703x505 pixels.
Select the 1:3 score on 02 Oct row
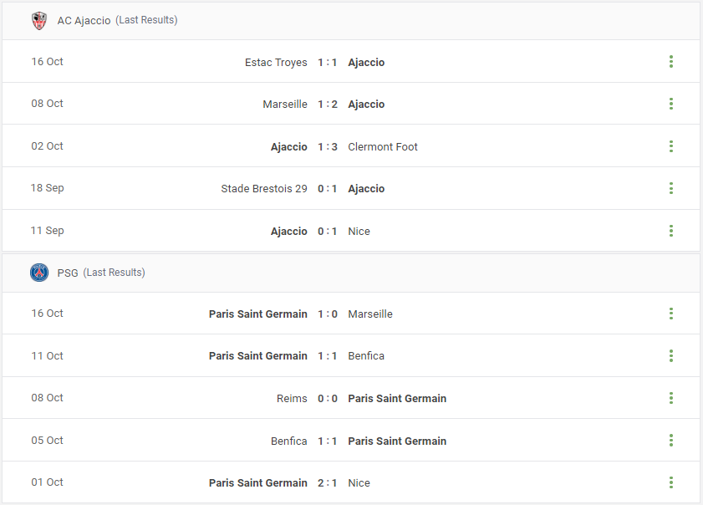[328, 146]
